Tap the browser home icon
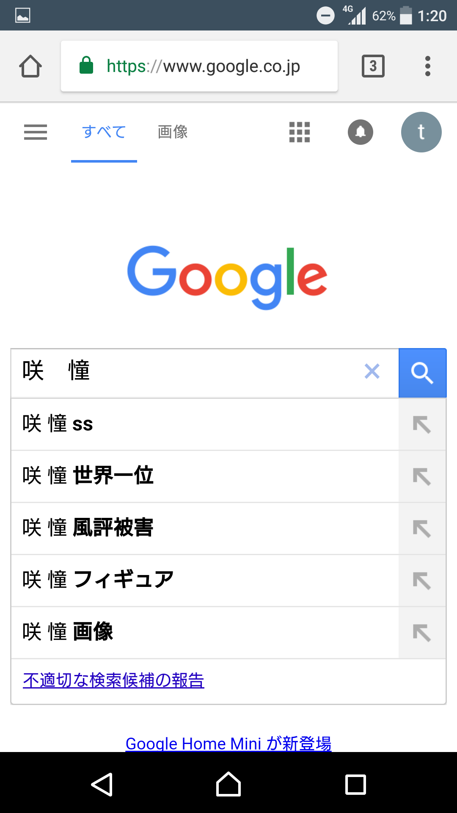Viewport: 457px width, 813px height. click(x=30, y=66)
